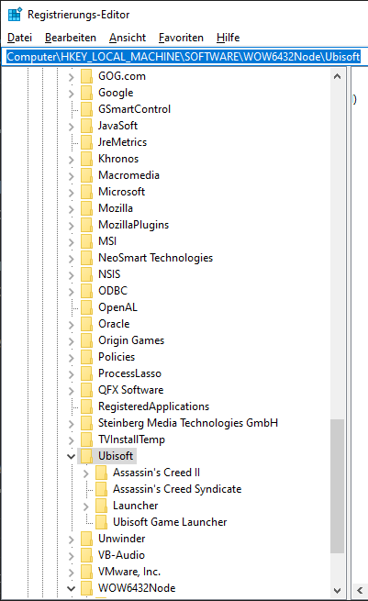
Task: Click the Assassin's Creed Syndicate folder icon
Action: (x=101, y=489)
